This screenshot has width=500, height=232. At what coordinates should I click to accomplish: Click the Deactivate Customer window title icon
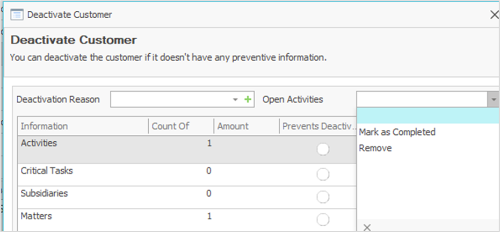17,15
